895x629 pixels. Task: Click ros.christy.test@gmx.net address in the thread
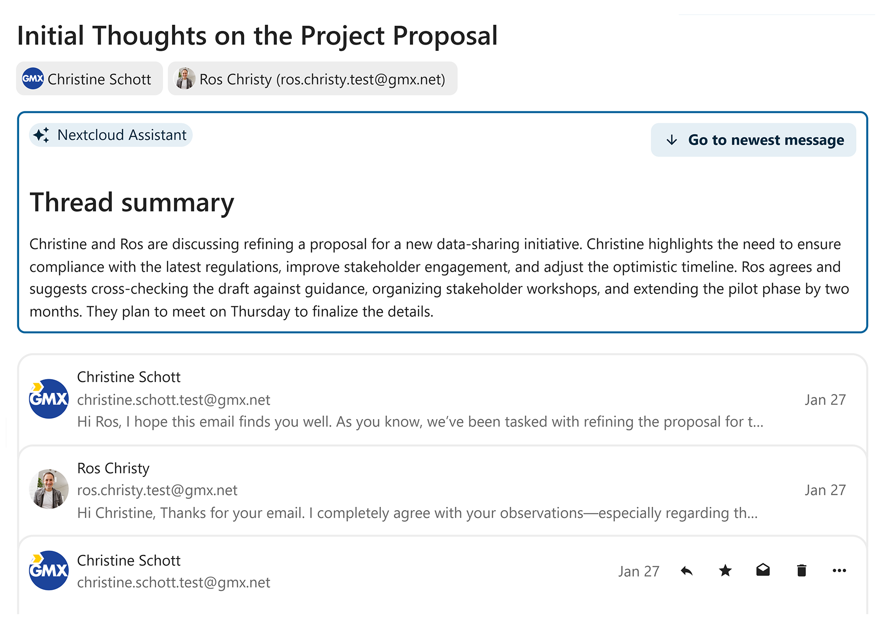point(157,491)
